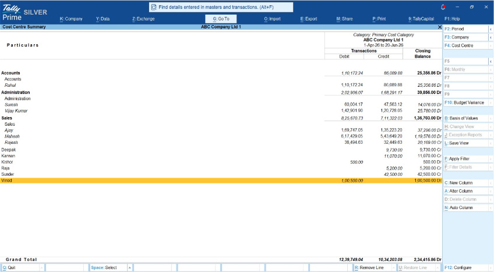
Task: Click the Credit column header
Action: coord(383,56)
